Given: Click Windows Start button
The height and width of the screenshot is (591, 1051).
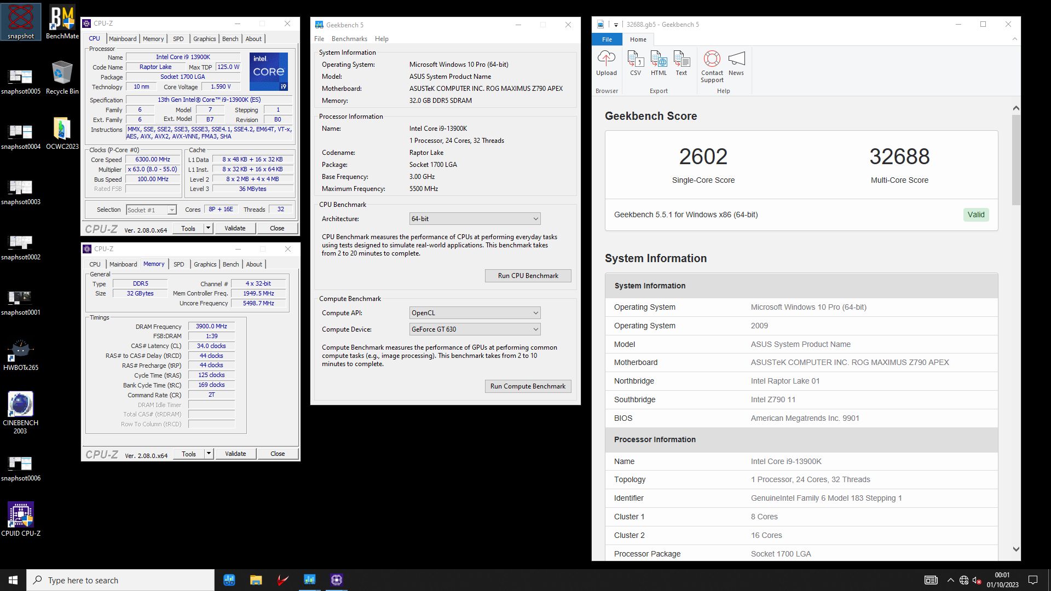Looking at the screenshot, I should pyautogui.click(x=13, y=580).
